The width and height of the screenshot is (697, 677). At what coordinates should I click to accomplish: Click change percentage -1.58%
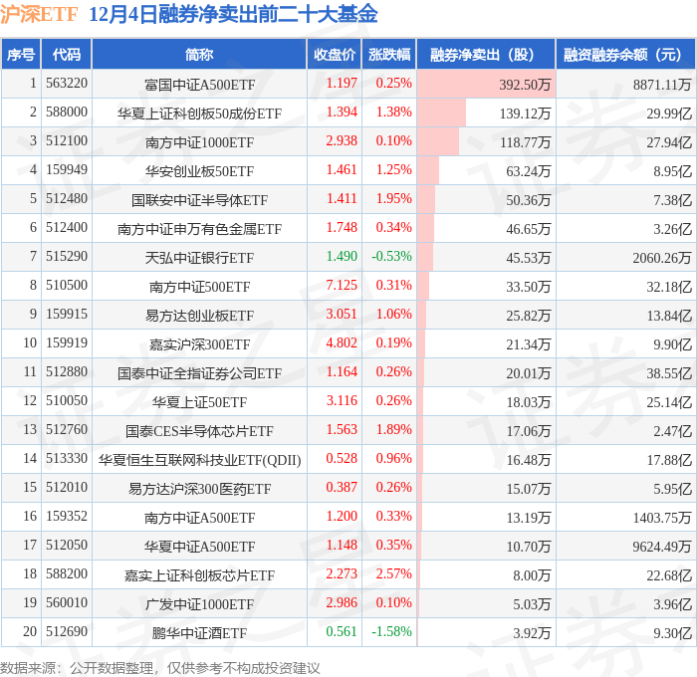[391, 632]
